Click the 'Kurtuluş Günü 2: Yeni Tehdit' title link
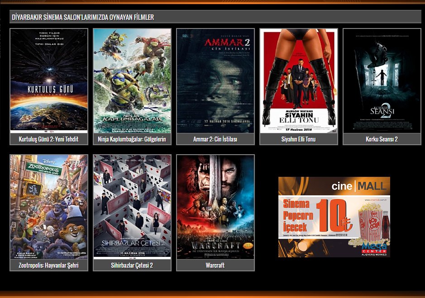The width and height of the screenshot is (425, 298). click(x=48, y=139)
